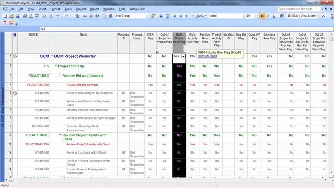Open note indicator on OUM Project WorkPlan row
This screenshot has width=334, height=188.
[x=15, y=56]
